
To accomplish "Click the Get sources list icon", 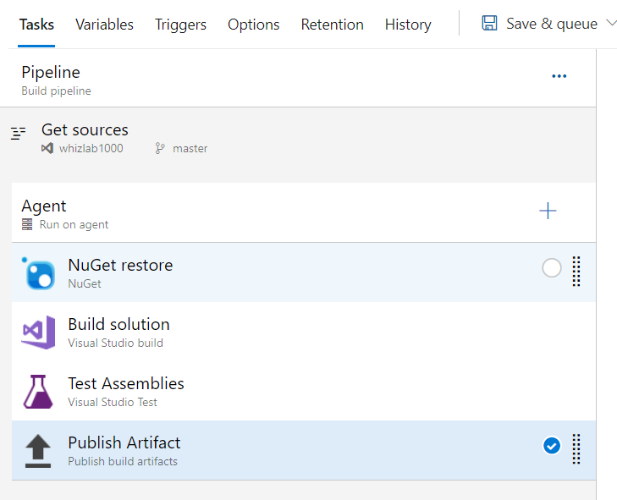I will [19, 134].
